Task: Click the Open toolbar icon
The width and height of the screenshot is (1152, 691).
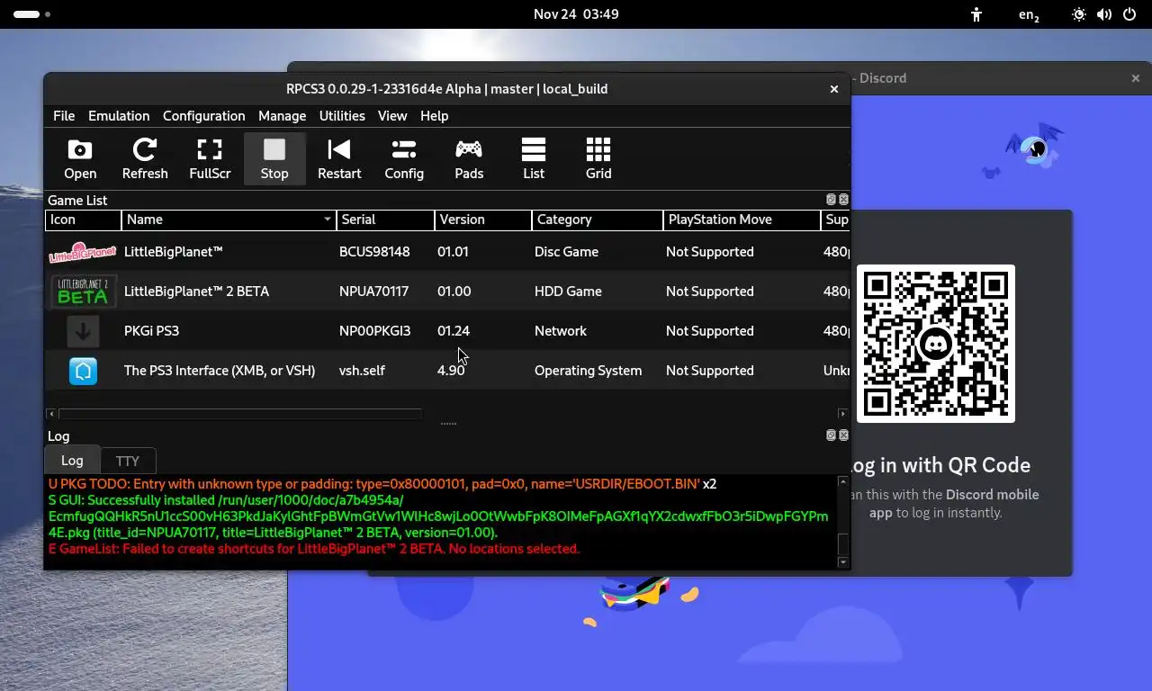Action: pos(80,159)
